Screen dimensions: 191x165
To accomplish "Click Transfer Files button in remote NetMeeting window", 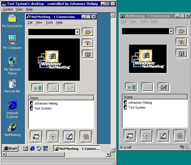I will pyautogui.click(x=86, y=137).
